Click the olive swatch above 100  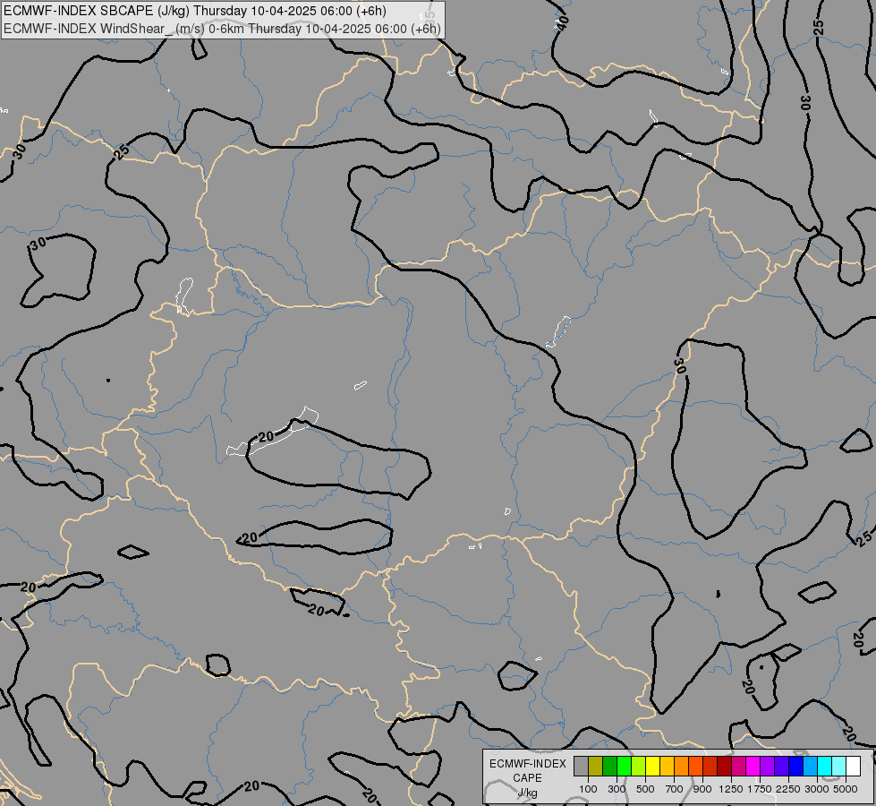(x=595, y=767)
